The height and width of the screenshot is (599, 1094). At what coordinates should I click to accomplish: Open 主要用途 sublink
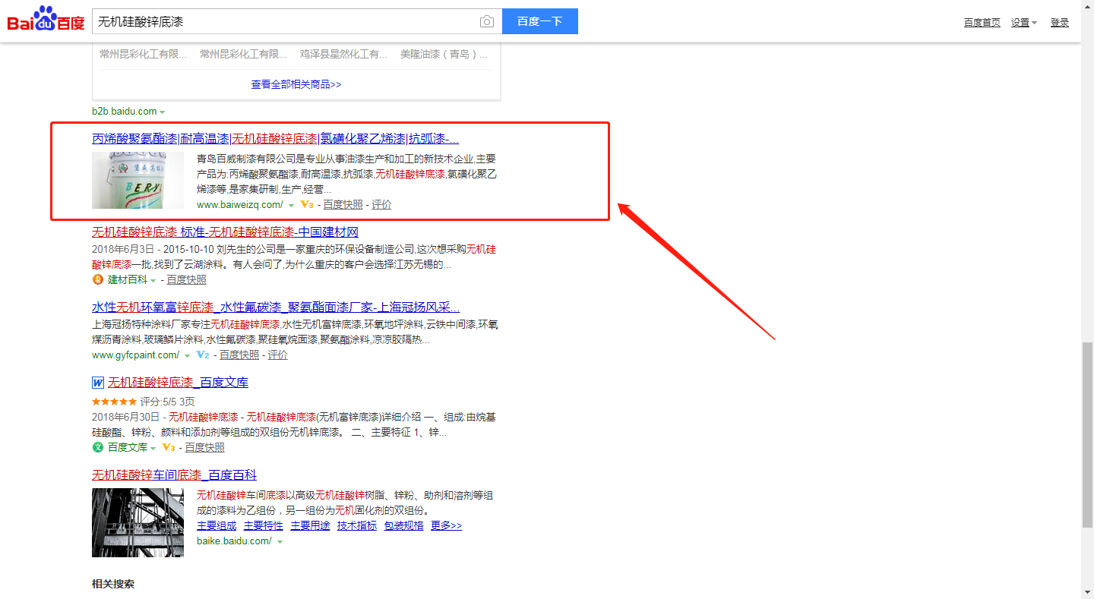[x=310, y=525]
